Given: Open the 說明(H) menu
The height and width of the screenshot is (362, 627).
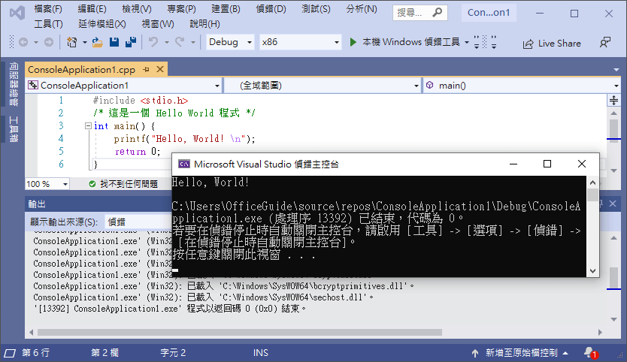Looking at the screenshot, I should 204,24.
